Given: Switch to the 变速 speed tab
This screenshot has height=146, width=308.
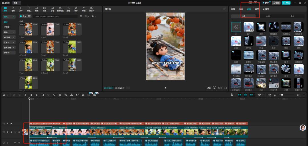Looking at the screenshot, I should [x=241, y=9].
